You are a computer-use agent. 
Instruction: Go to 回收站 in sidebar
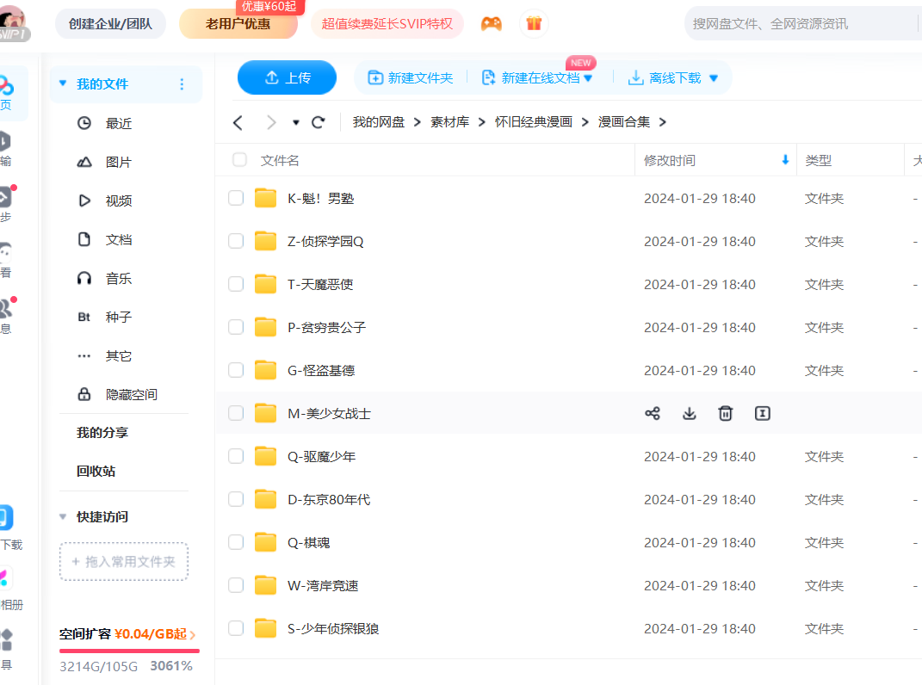pyautogui.click(x=96, y=471)
